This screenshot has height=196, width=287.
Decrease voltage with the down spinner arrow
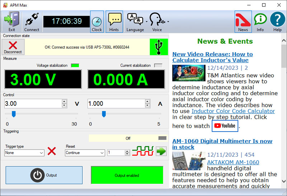coord(64,106)
